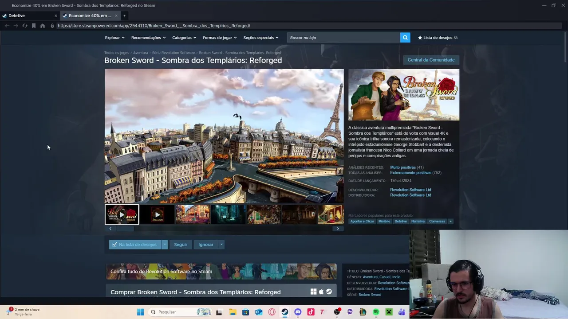Open Discord from the taskbar
Viewport: 568px width, 319px height.
[298, 312]
